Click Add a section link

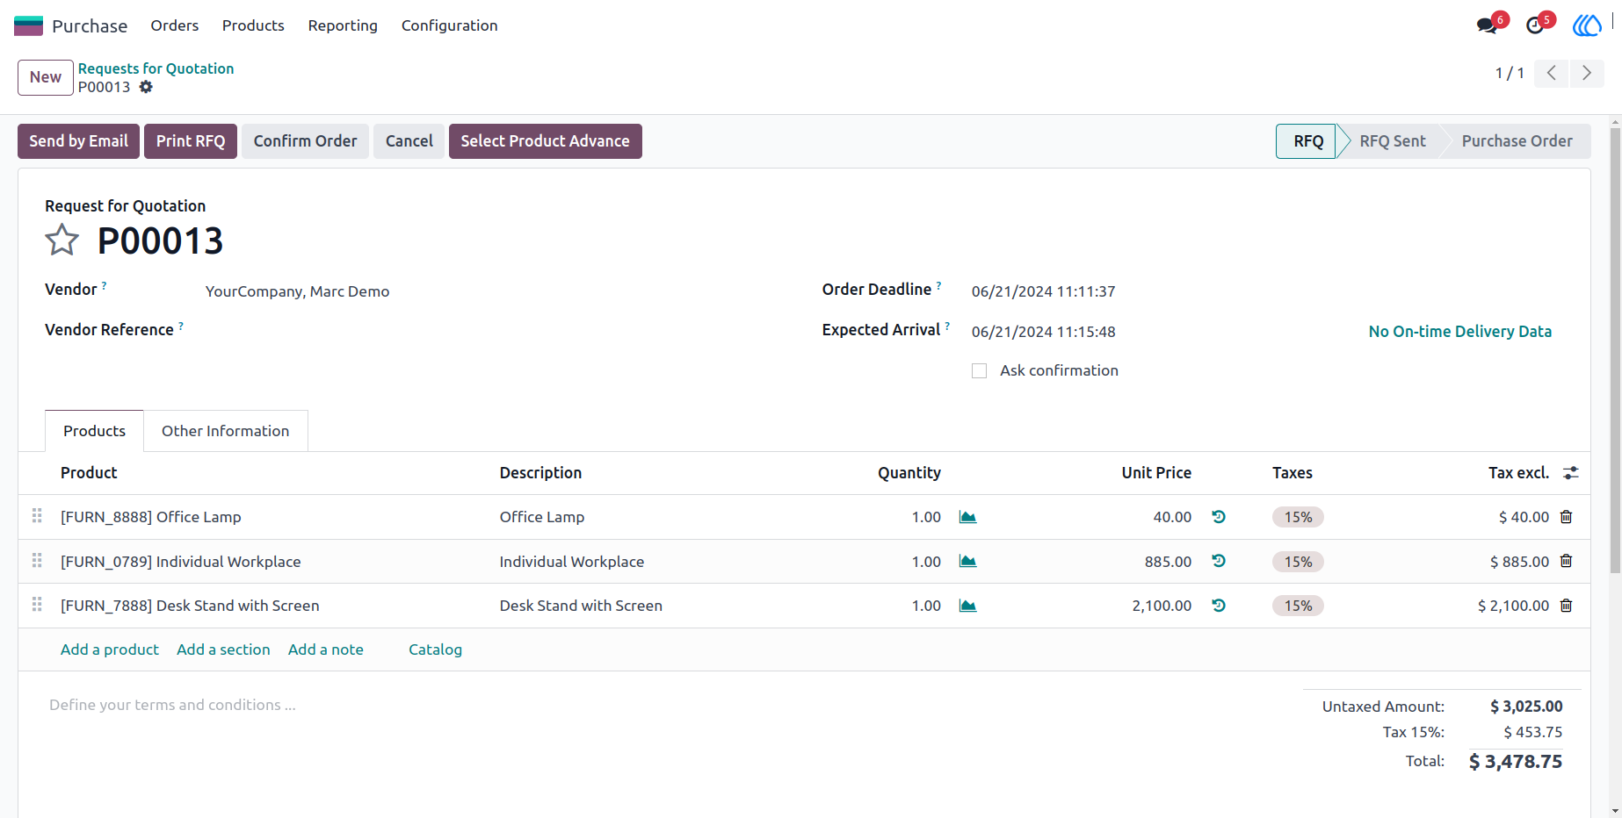pos(223,649)
